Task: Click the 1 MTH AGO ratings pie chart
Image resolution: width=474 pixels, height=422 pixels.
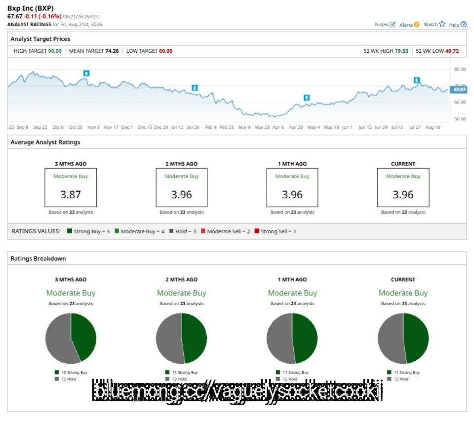Action: (292, 338)
